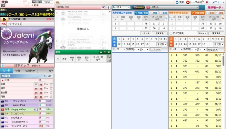This screenshot has width=226, height=129.
Task: Click the FC icon in Japan info panel
Action: tap(103, 7)
